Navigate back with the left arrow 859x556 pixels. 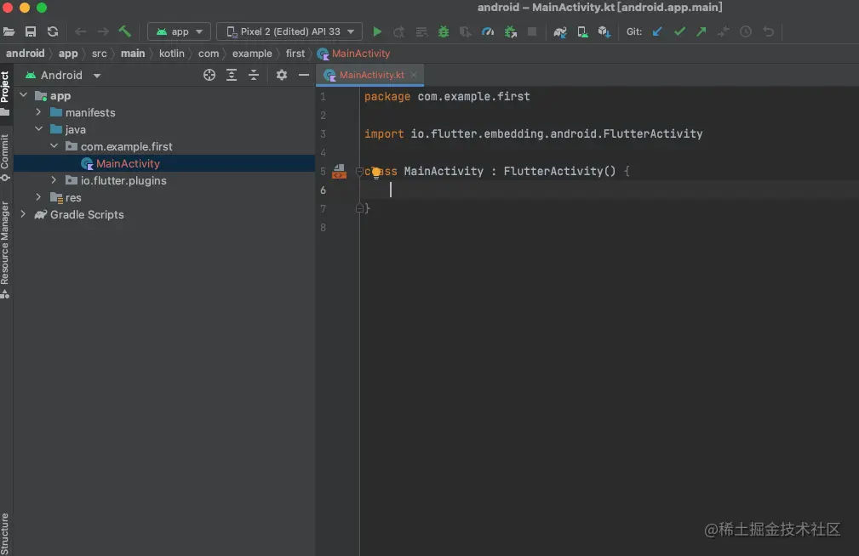tap(81, 31)
